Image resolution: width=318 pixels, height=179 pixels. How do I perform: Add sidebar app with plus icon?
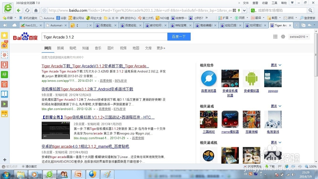pyautogui.click(x=5, y=160)
